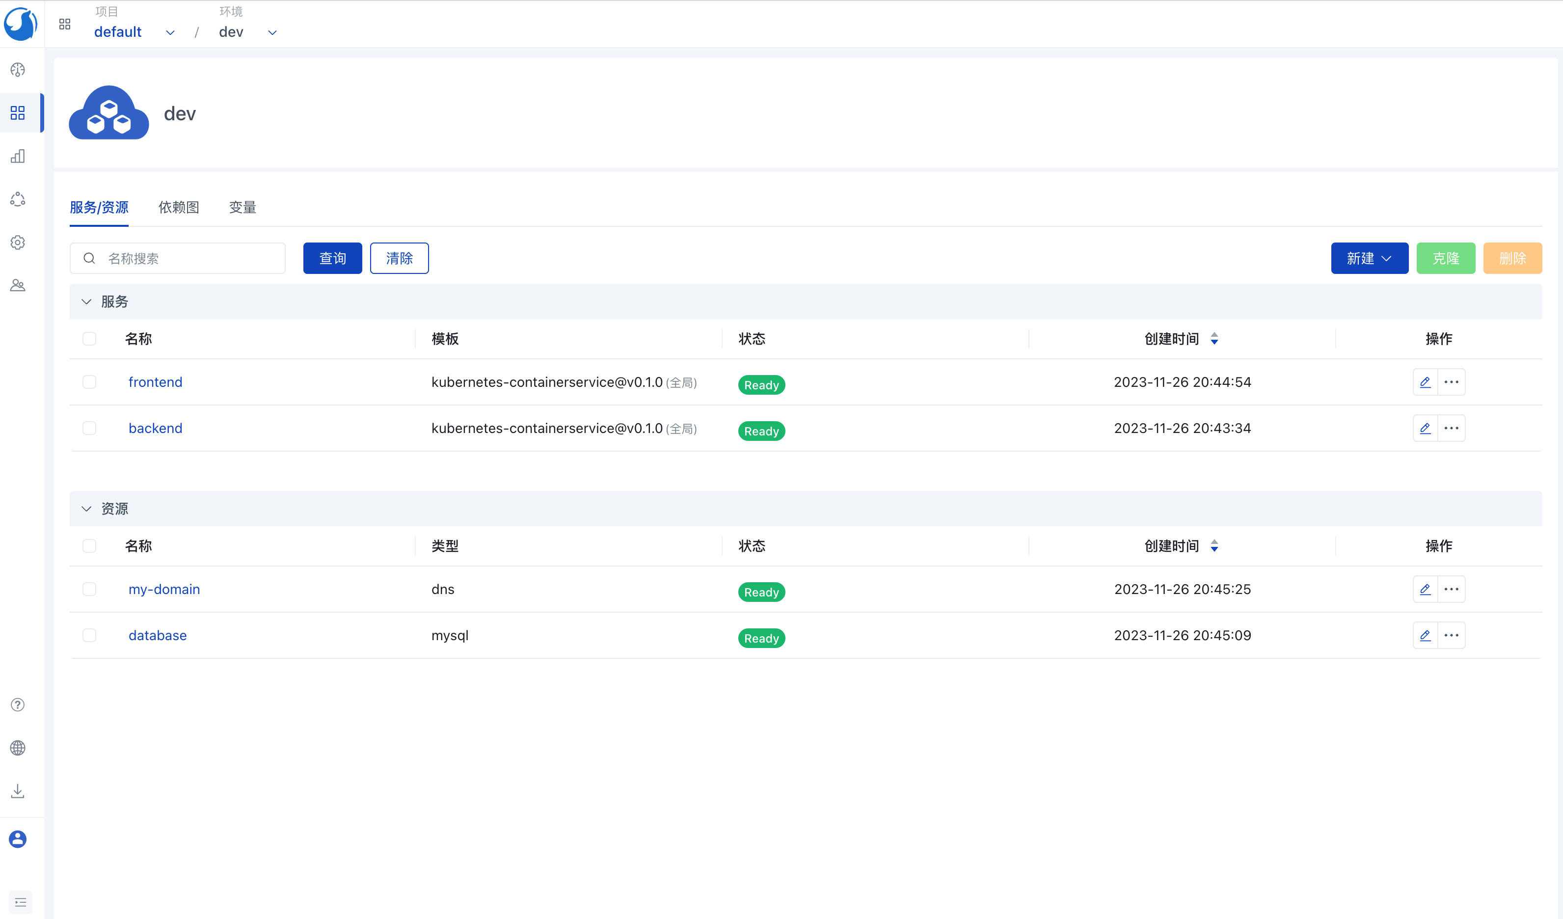Select the applications grid icon in the sidebar
The image size is (1563, 919).
[18, 113]
